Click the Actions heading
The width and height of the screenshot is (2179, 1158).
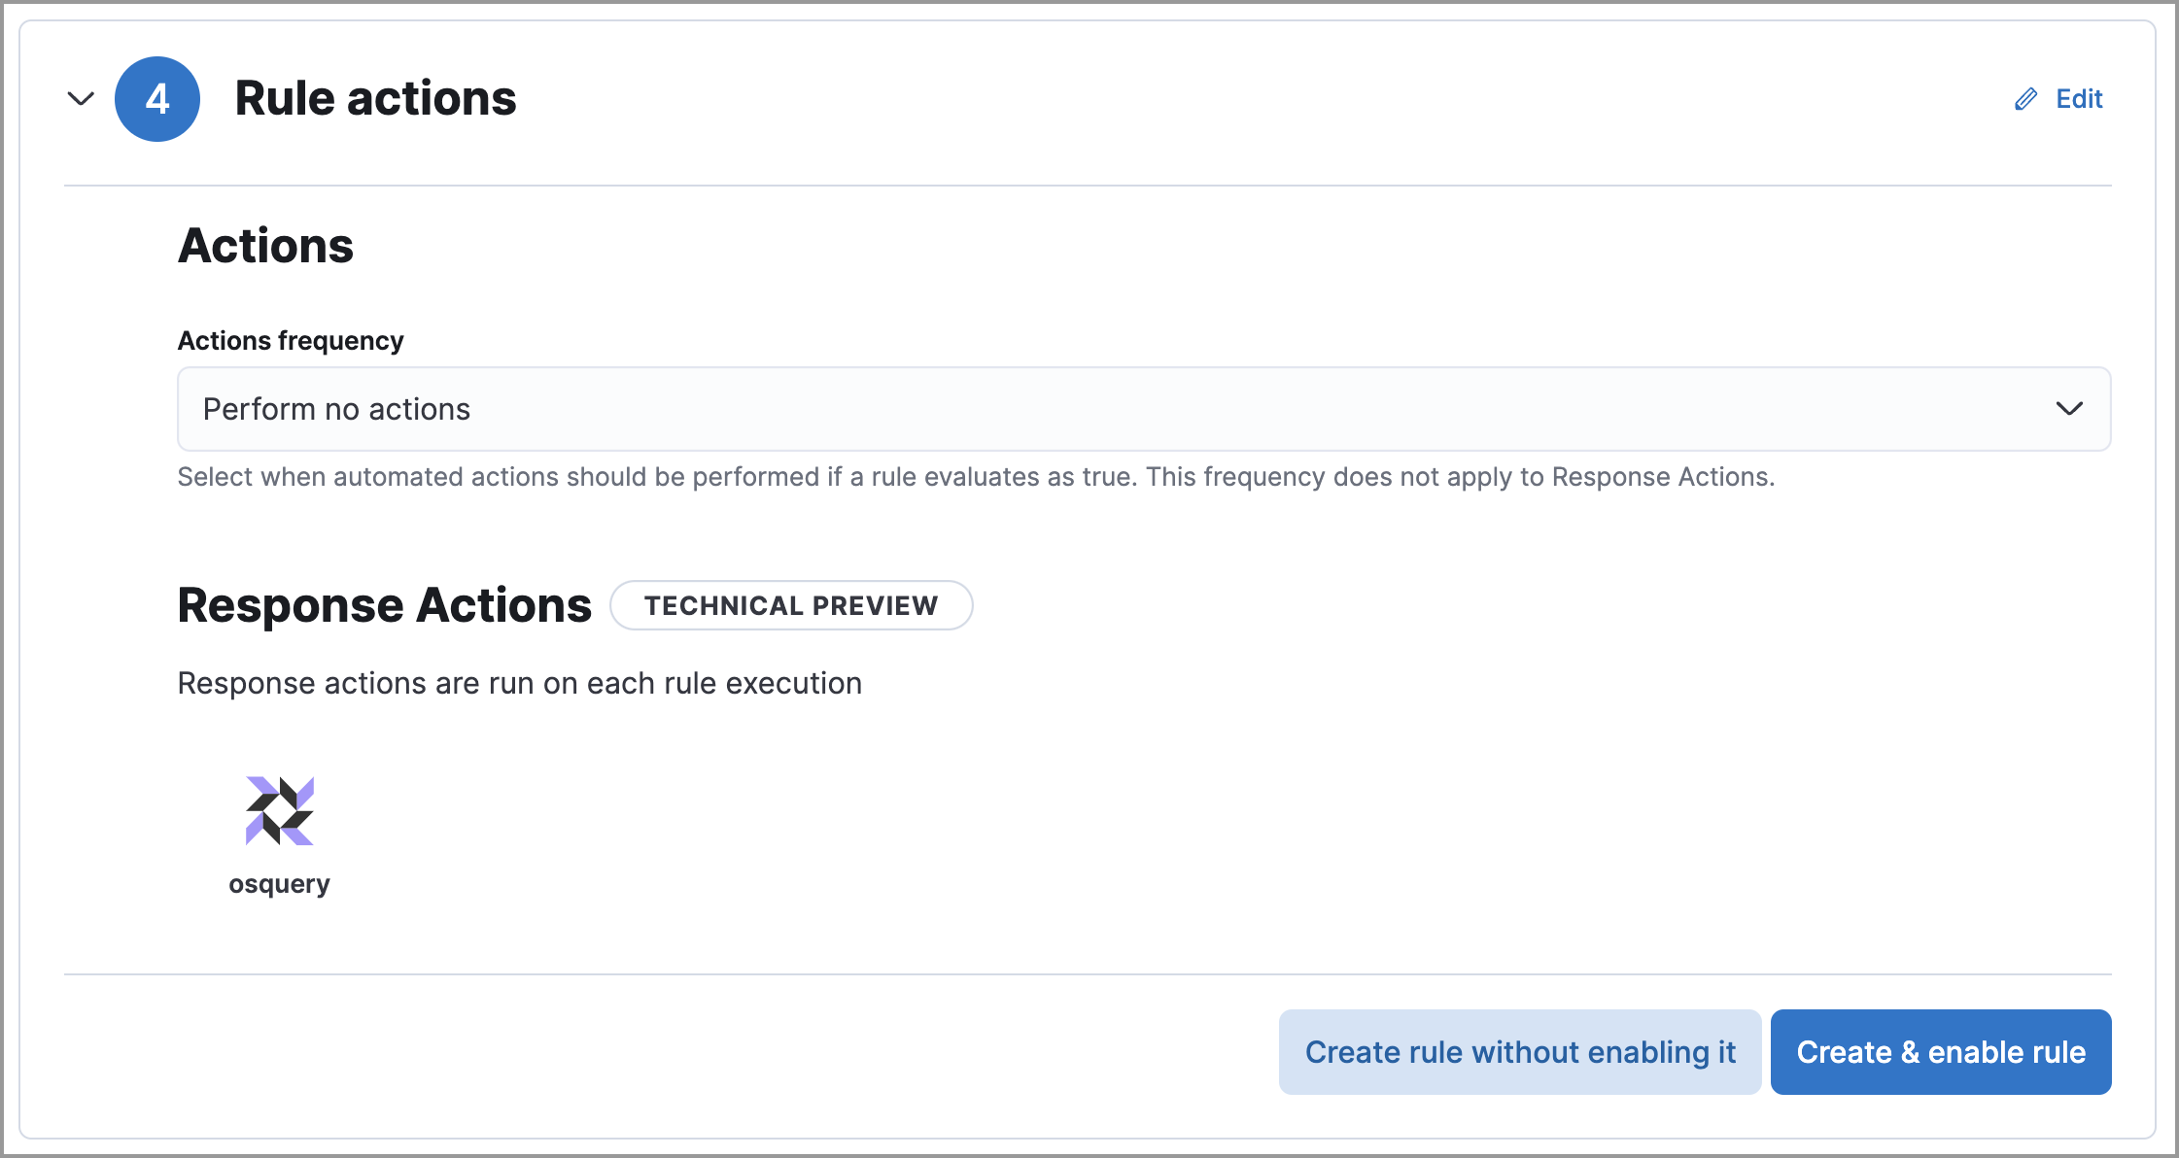pos(265,246)
